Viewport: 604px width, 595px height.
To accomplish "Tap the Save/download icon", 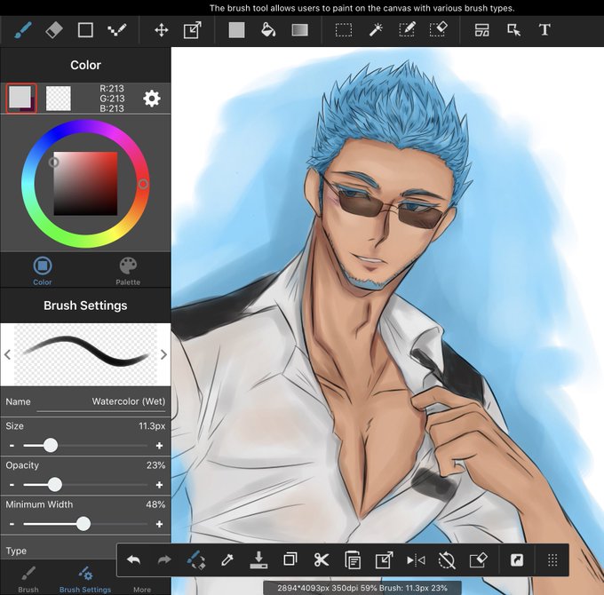I will [258, 560].
